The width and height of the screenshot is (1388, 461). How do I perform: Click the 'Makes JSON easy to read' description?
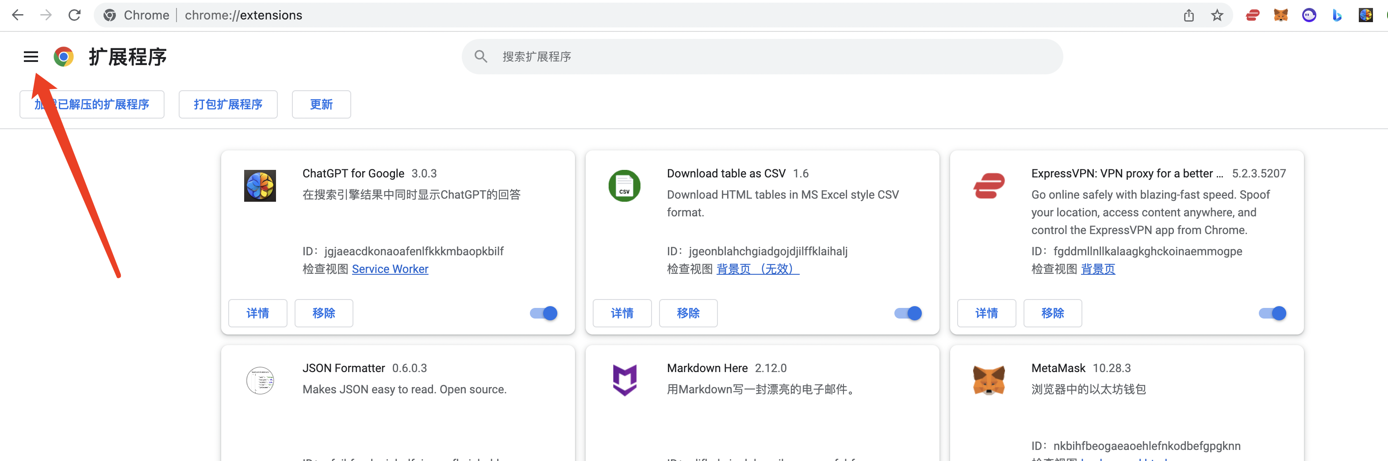point(404,389)
